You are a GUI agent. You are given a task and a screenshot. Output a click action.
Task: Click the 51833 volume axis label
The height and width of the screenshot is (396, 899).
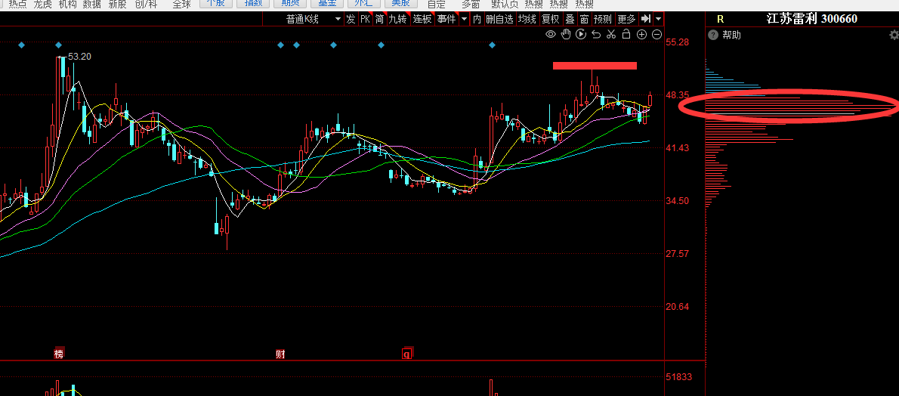(x=678, y=377)
